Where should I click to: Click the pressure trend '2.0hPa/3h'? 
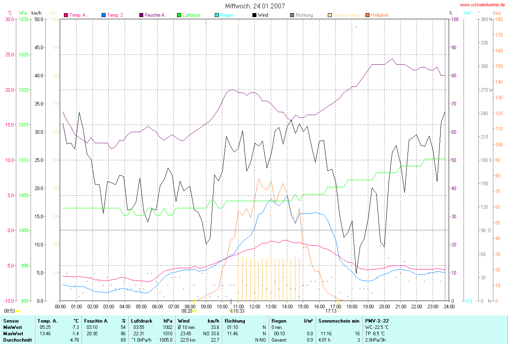375,340
